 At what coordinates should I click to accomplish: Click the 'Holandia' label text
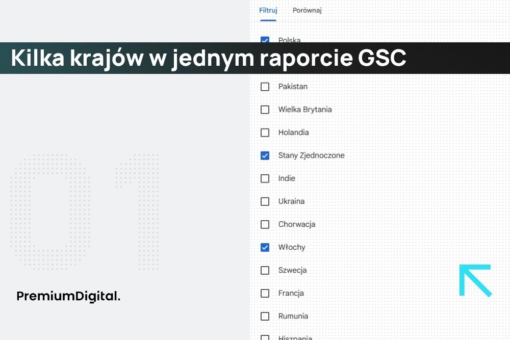[293, 133]
